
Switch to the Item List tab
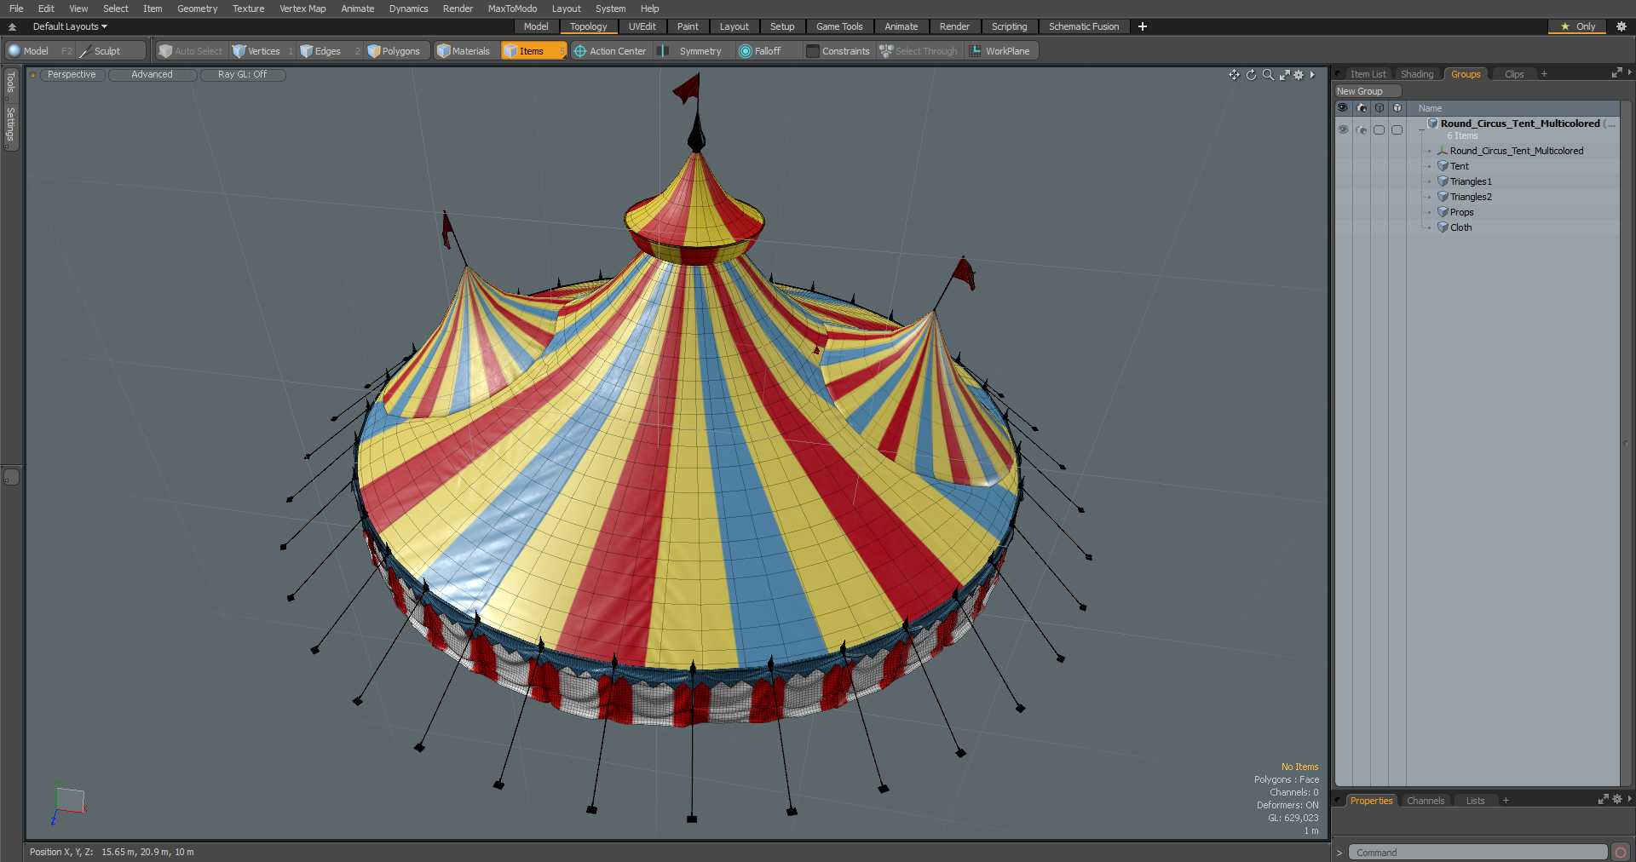pos(1368,74)
